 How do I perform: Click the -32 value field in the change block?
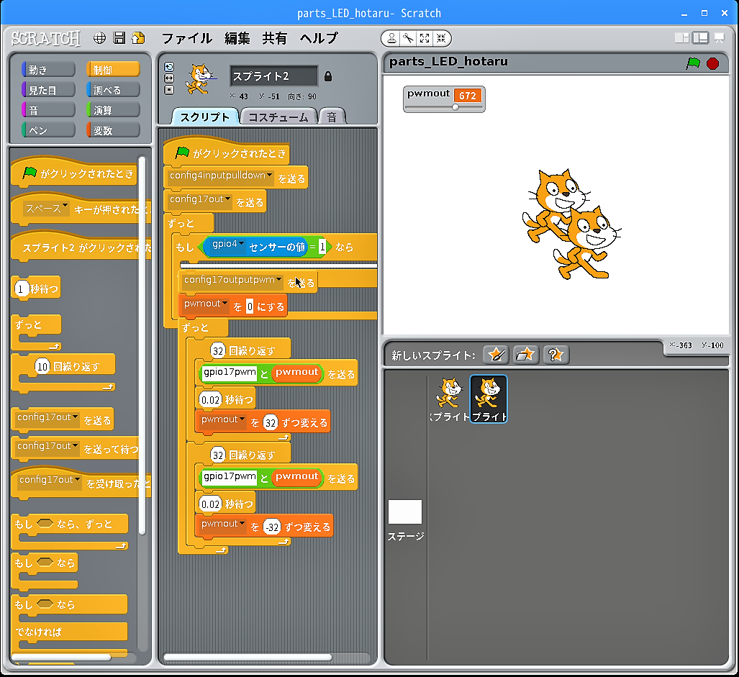pyautogui.click(x=272, y=527)
